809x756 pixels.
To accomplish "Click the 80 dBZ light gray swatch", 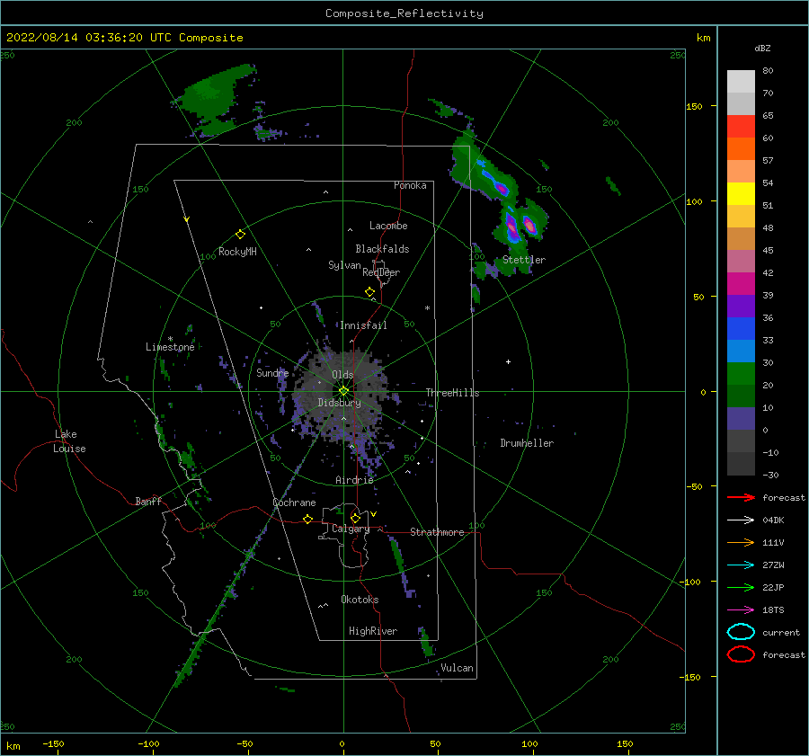I will coord(741,81).
